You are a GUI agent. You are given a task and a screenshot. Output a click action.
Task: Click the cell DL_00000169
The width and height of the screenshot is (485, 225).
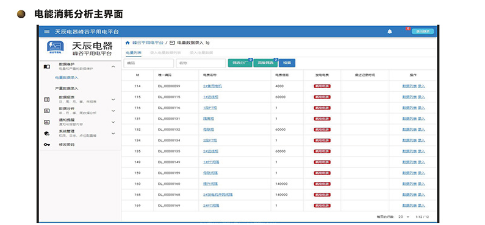pos(169,206)
